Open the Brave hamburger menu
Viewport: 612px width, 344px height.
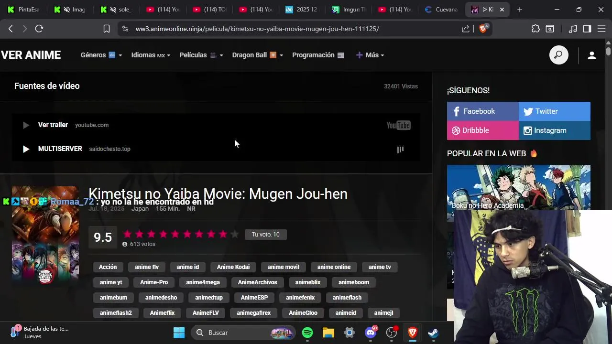[x=601, y=29]
